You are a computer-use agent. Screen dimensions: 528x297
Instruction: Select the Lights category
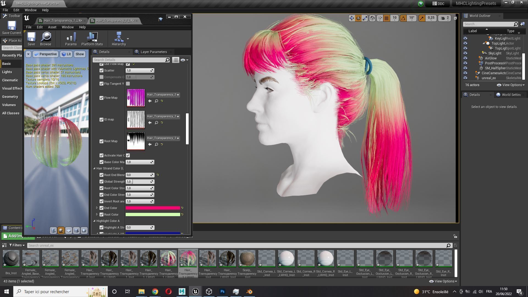click(x=7, y=72)
